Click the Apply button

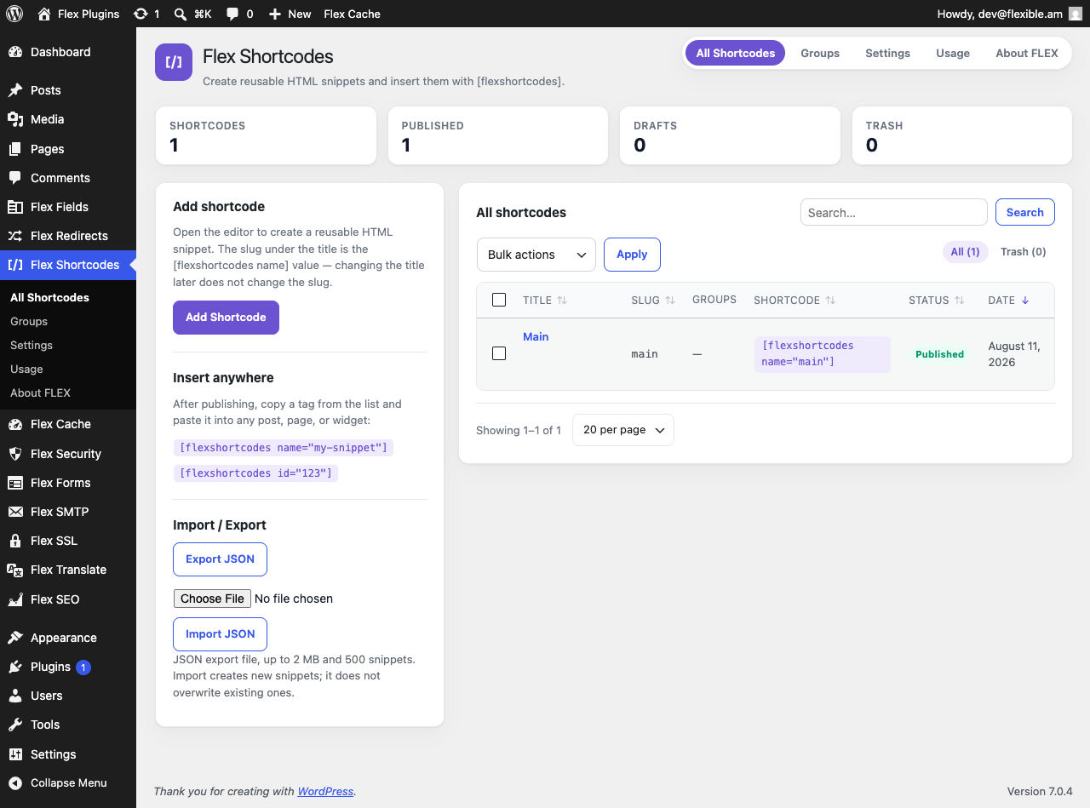pyautogui.click(x=632, y=255)
